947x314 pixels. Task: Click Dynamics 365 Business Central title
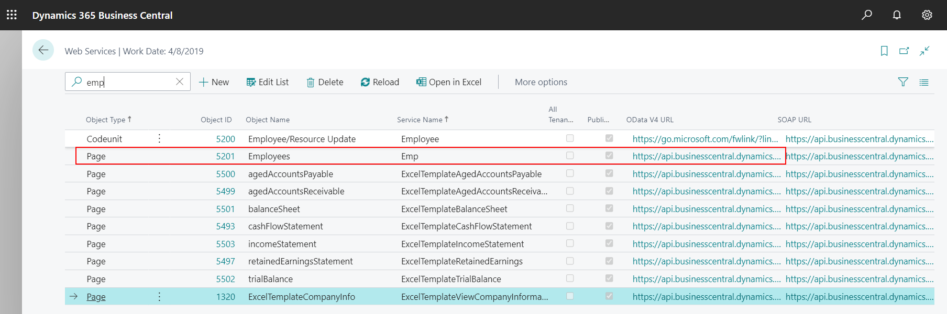(102, 15)
